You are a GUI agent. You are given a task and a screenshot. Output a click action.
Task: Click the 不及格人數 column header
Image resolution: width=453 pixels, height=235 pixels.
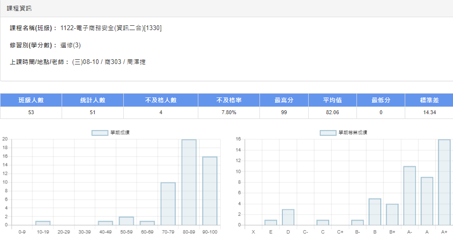[x=161, y=100]
